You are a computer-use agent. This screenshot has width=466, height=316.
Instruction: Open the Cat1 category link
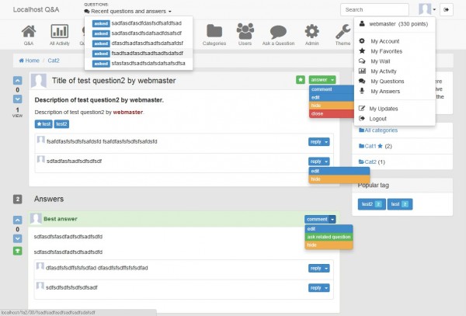coord(370,145)
